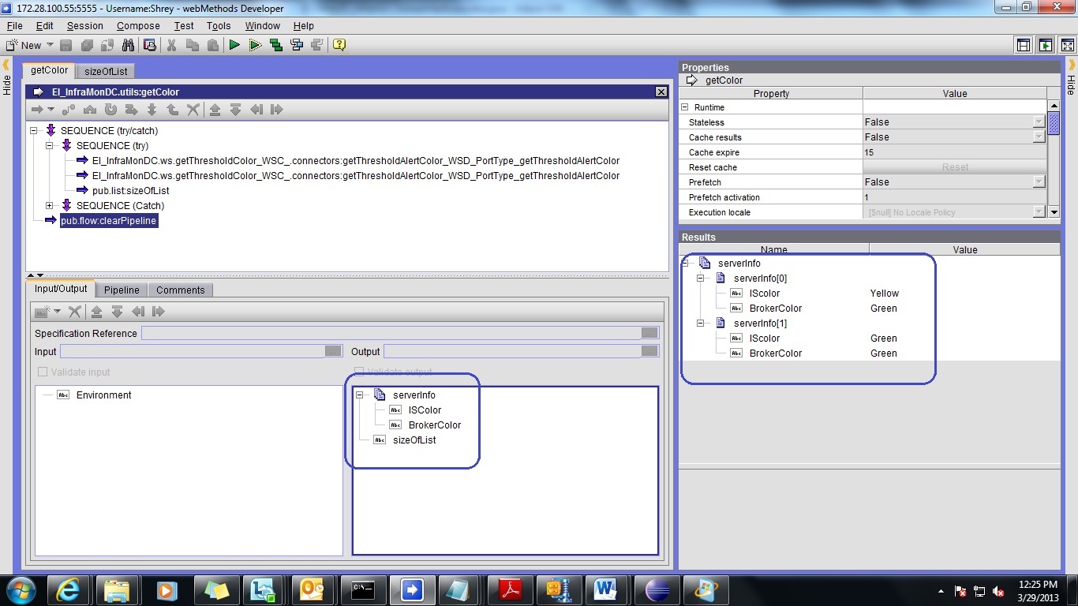Open the Test menu

(184, 25)
